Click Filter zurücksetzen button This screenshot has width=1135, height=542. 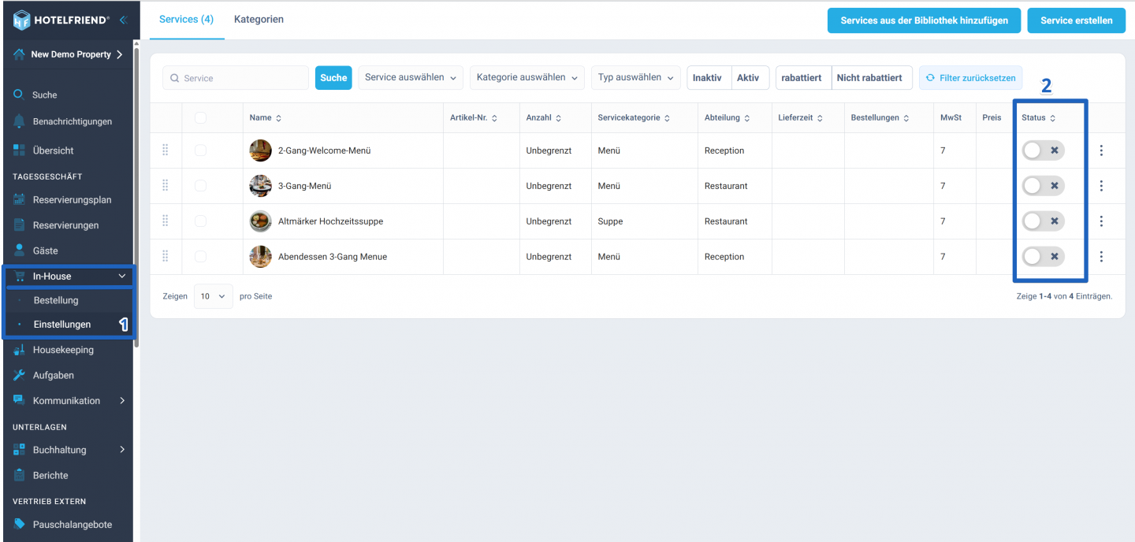pos(971,78)
